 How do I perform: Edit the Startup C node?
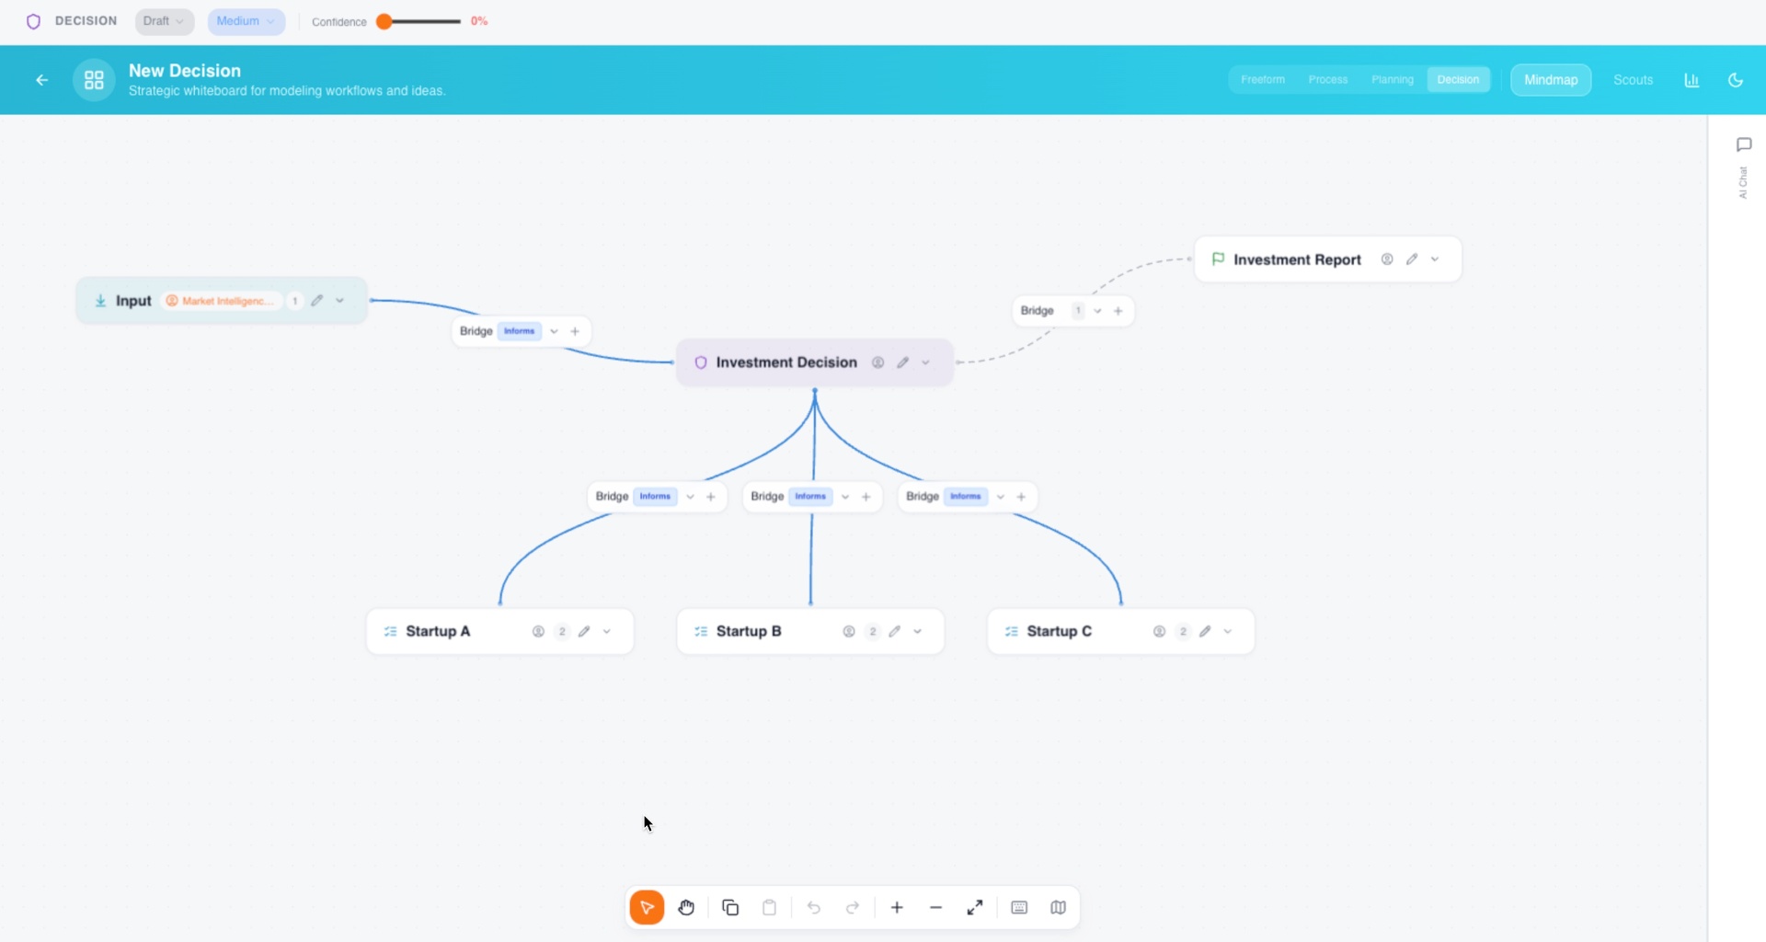pos(1205,631)
